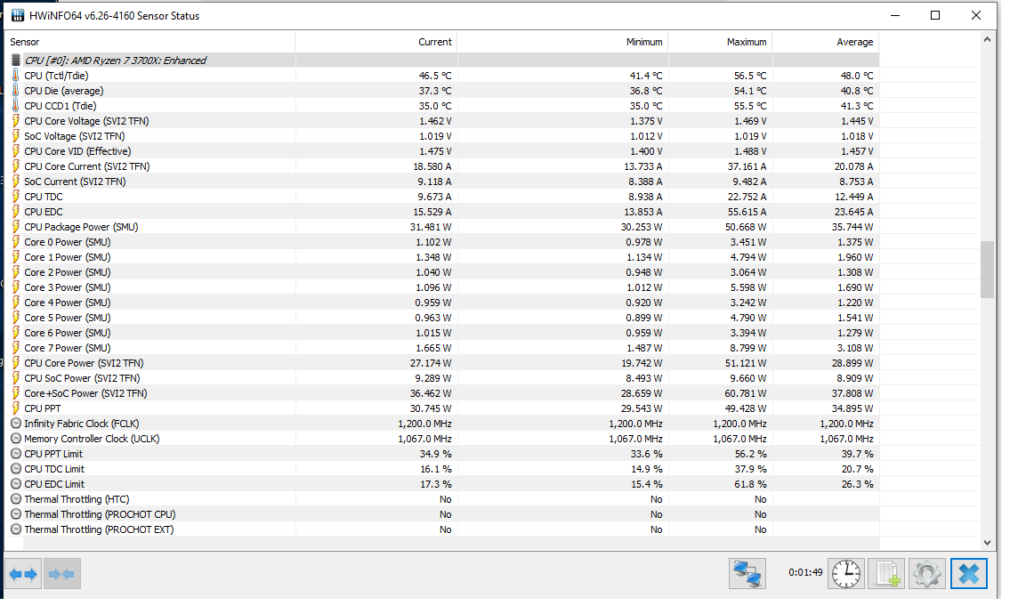Select the CPU TDC Limit row
1010x614 pixels.
point(442,469)
